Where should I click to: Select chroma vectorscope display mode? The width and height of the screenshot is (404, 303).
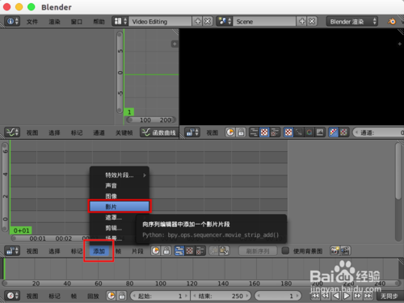(x=309, y=133)
